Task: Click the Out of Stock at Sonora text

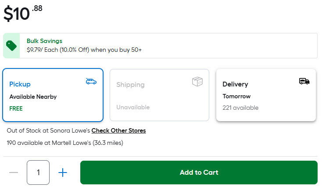Action: 48,131
